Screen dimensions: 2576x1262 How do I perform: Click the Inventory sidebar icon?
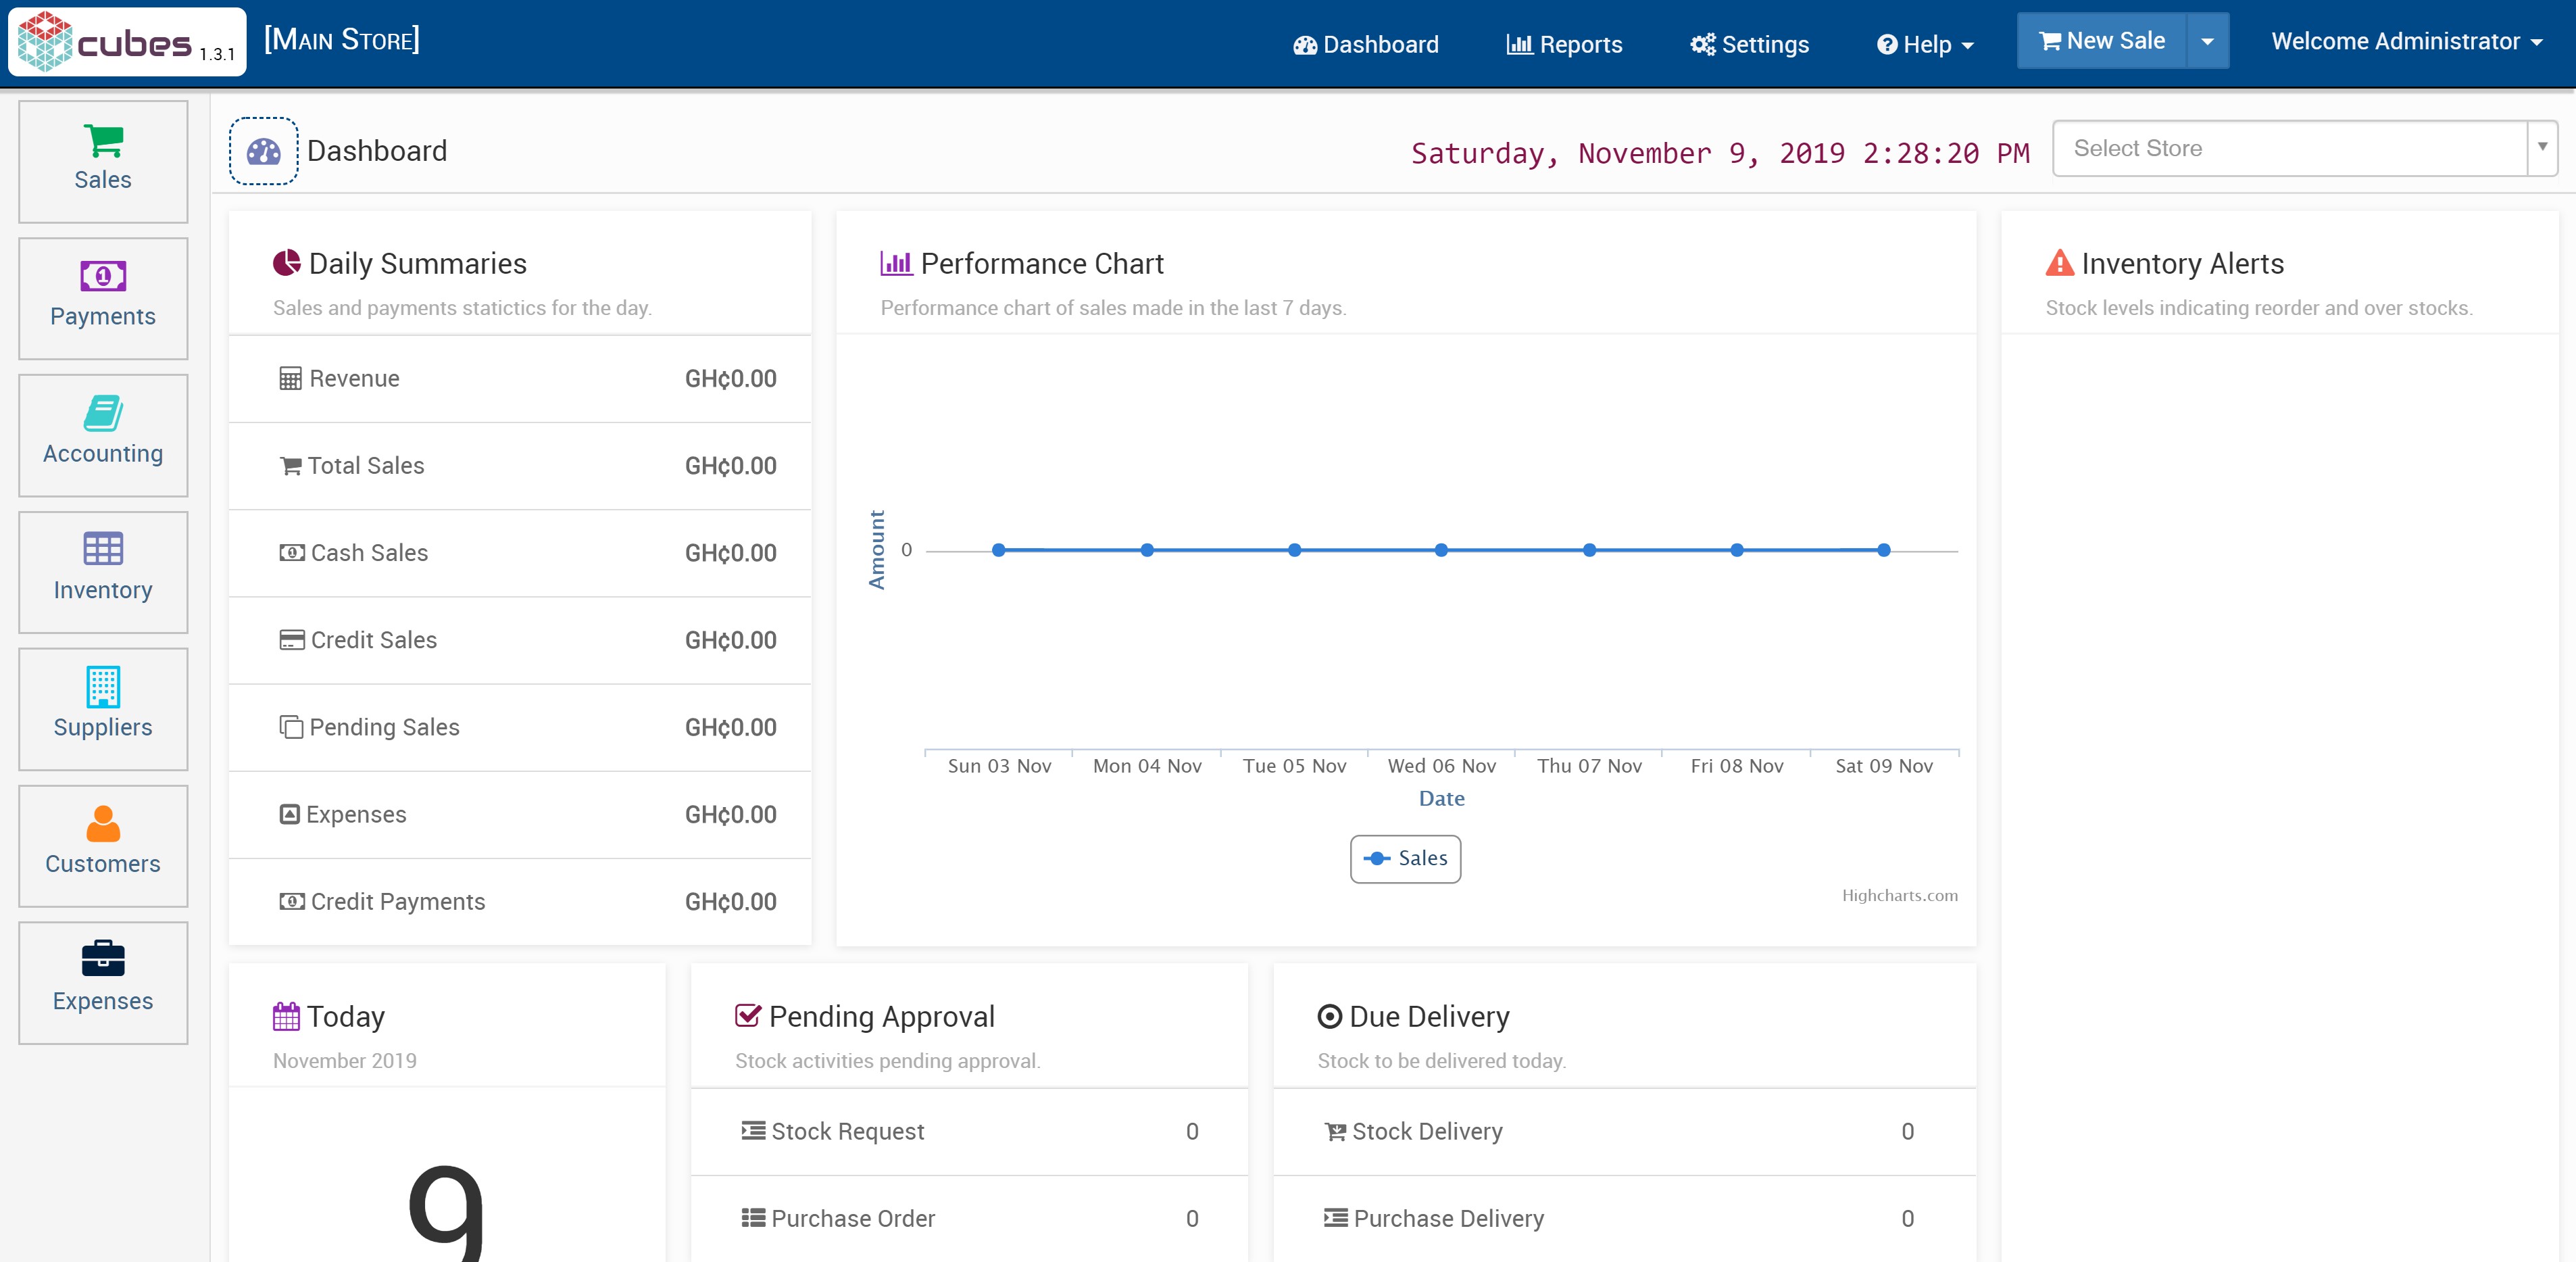[102, 570]
